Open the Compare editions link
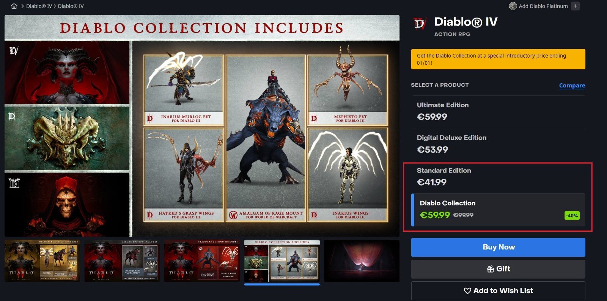The image size is (607, 301). pos(572,86)
